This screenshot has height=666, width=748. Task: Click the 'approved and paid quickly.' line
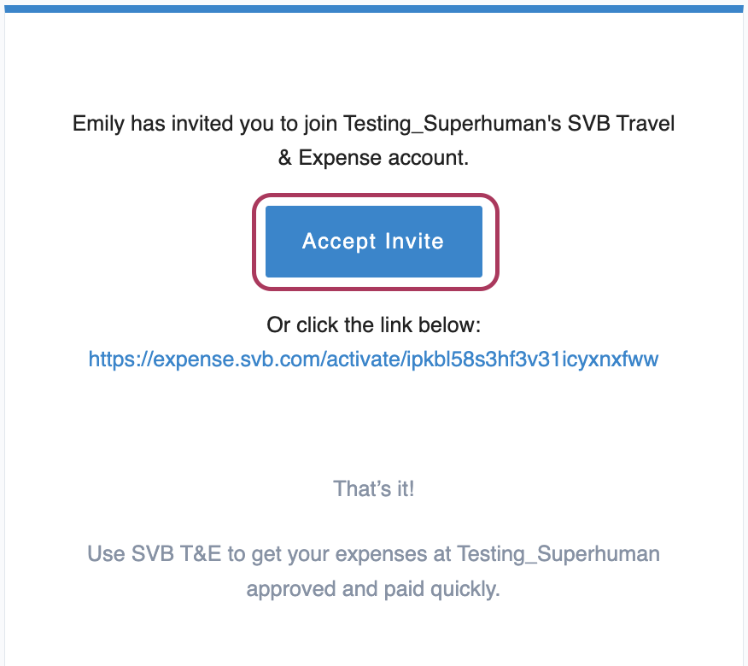[373, 588]
